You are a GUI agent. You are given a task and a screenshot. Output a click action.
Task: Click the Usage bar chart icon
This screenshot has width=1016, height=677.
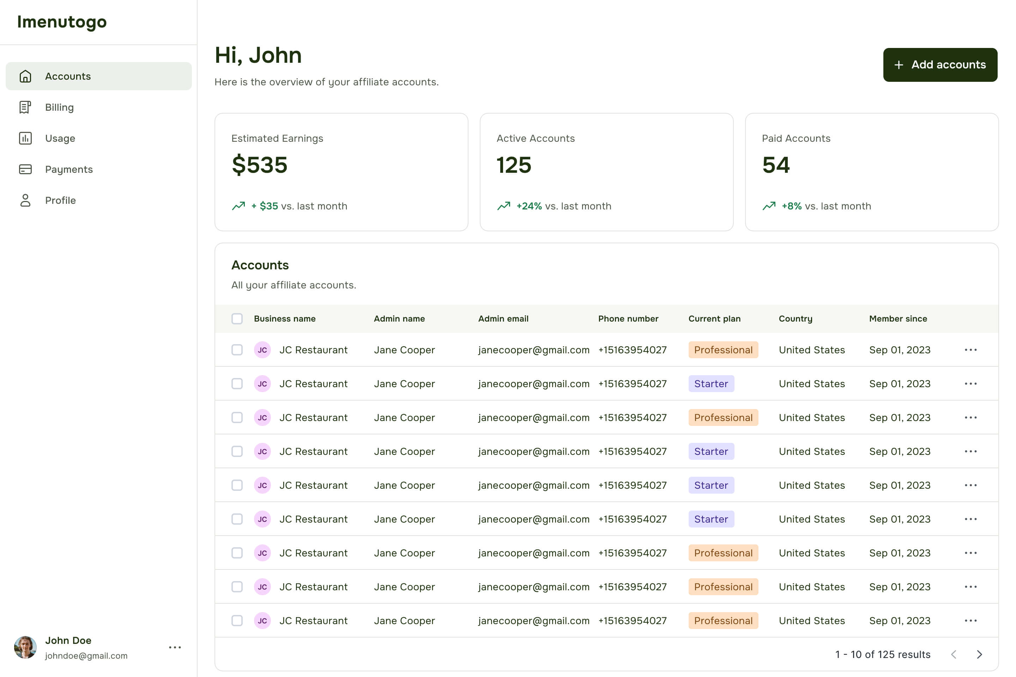(x=25, y=139)
